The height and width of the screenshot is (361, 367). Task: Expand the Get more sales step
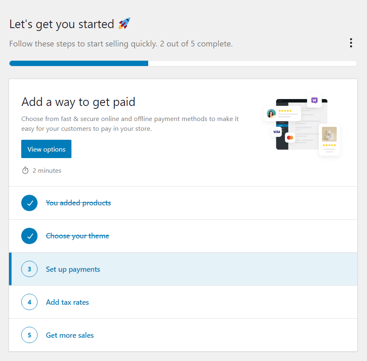point(69,335)
